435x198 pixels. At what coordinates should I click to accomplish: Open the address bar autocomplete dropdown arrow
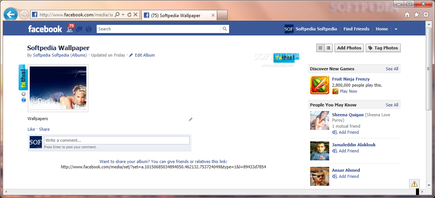point(123,15)
